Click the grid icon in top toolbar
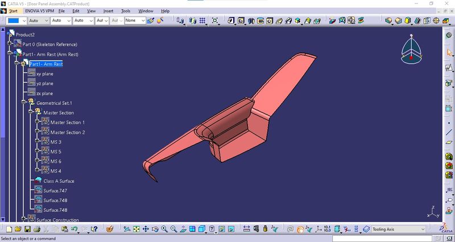 (202, 20)
